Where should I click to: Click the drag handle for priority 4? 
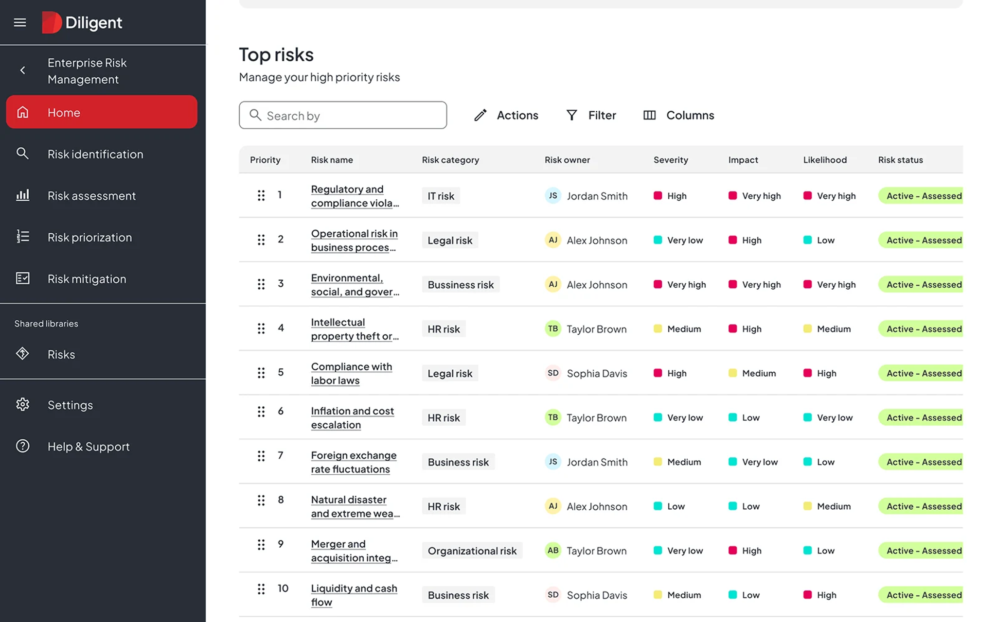point(261,328)
